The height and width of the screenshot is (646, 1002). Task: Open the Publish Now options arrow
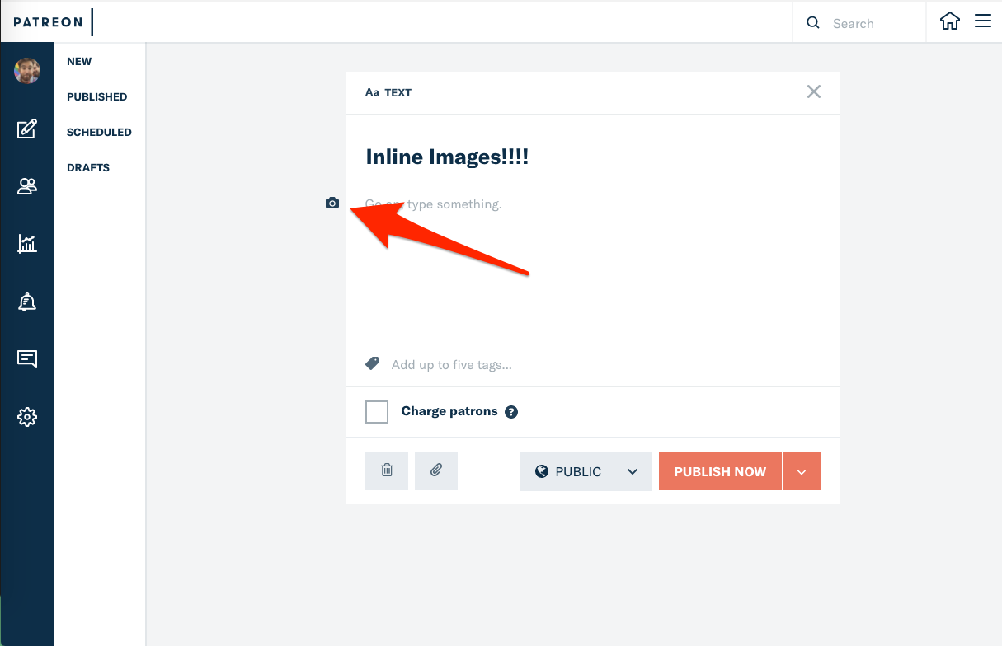pyautogui.click(x=802, y=471)
